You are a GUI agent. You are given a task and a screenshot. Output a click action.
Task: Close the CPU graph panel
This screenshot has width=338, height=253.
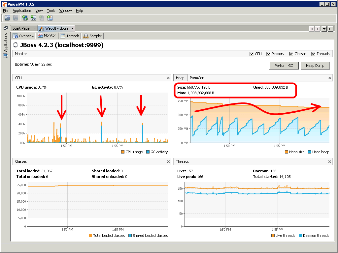pos(168,78)
